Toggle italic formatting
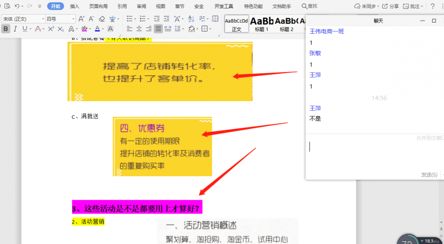 click(x=15, y=28)
